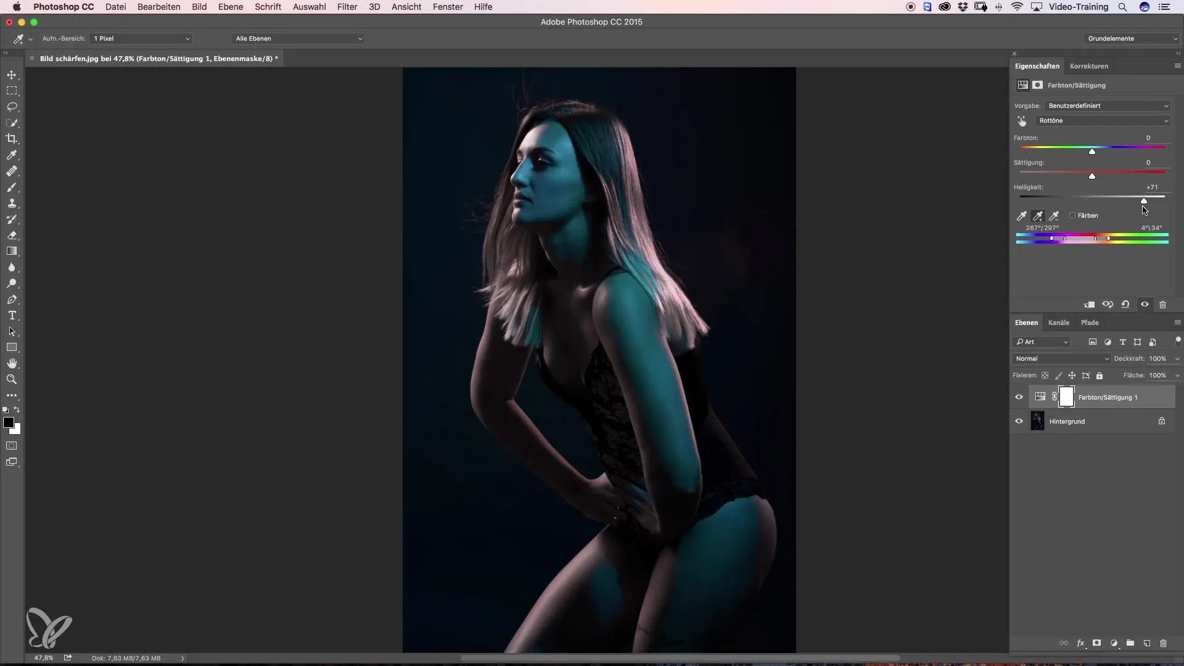Open the Ebene menu

tap(231, 7)
